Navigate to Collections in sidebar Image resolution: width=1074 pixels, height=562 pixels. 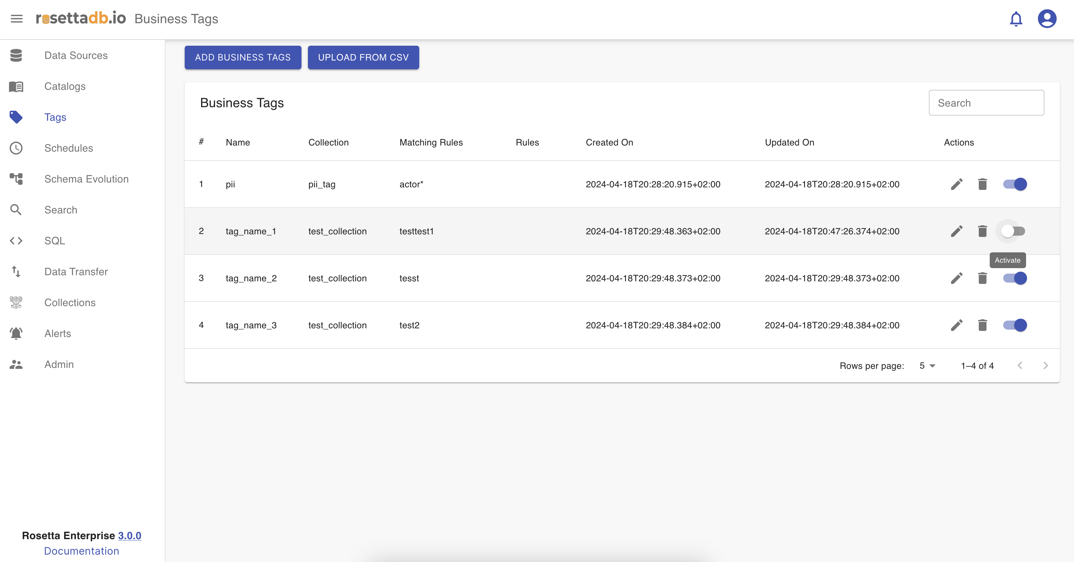coord(69,303)
